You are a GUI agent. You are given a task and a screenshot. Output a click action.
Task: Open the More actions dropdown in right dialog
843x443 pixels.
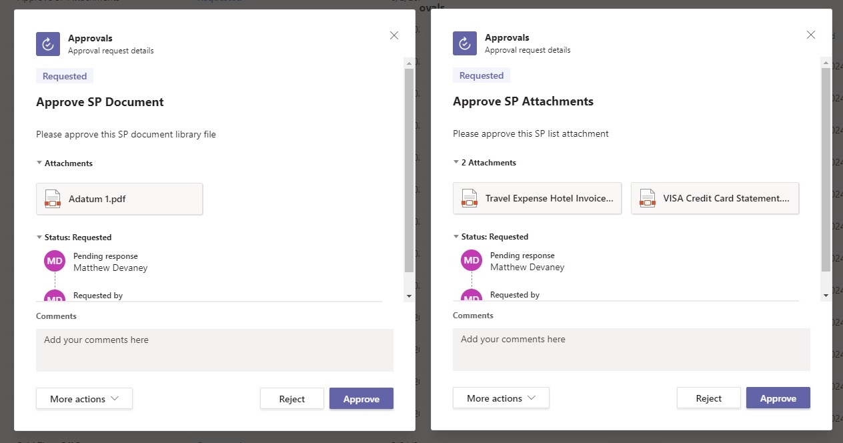[x=501, y=398]
